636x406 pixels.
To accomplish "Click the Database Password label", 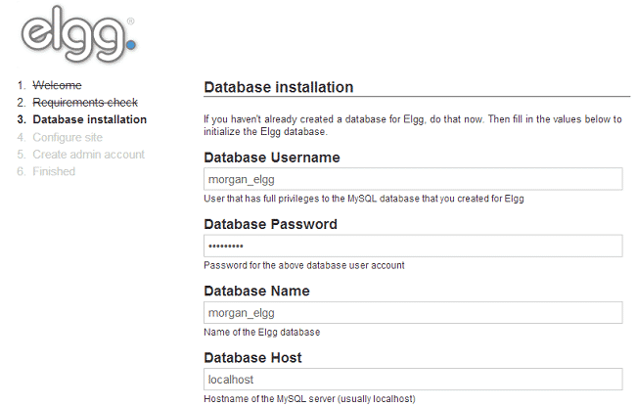I will 270,224.
